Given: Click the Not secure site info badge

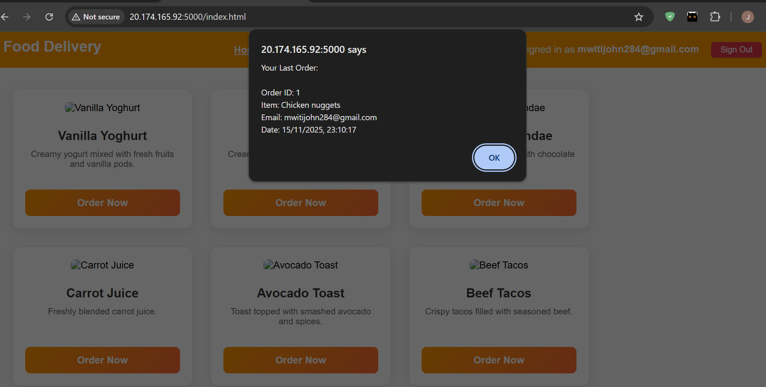Looking at the screenshot, I should (x=96, y=17).
